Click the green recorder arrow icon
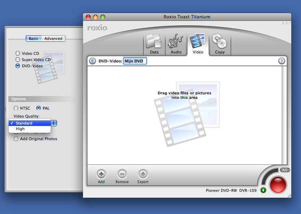Viewport: 301px width, 214px height. point(263,190)
